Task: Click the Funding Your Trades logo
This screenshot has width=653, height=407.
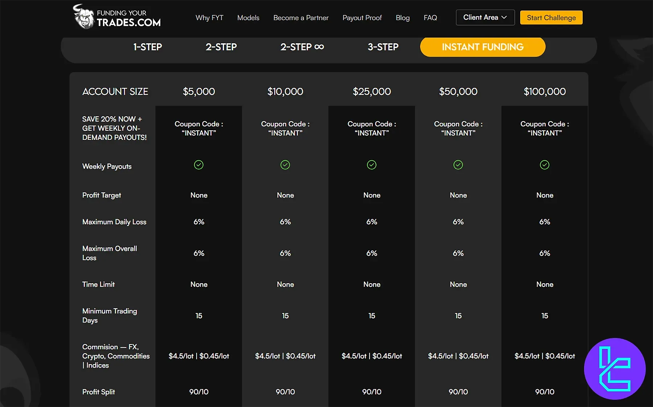Action: [117, 17]
